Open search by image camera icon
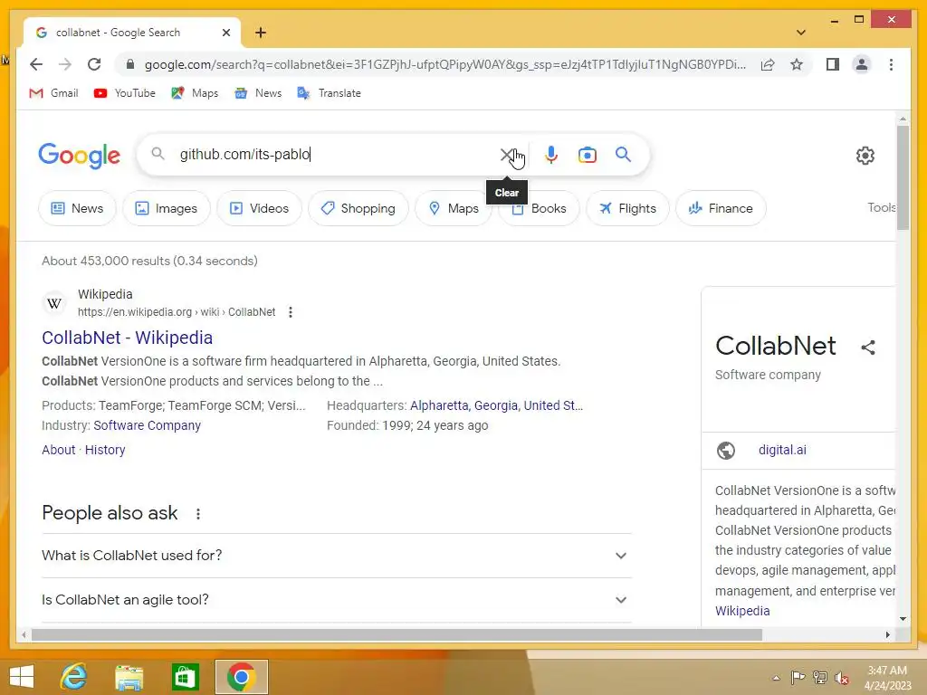 (x=587, y=155)
